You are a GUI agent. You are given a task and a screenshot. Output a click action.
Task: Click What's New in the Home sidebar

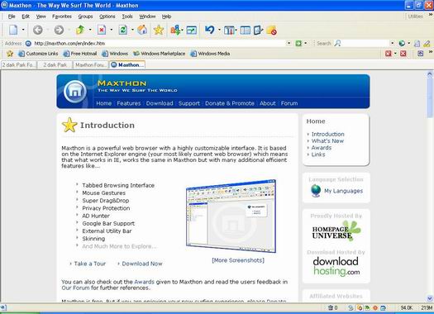pos(327,140)
